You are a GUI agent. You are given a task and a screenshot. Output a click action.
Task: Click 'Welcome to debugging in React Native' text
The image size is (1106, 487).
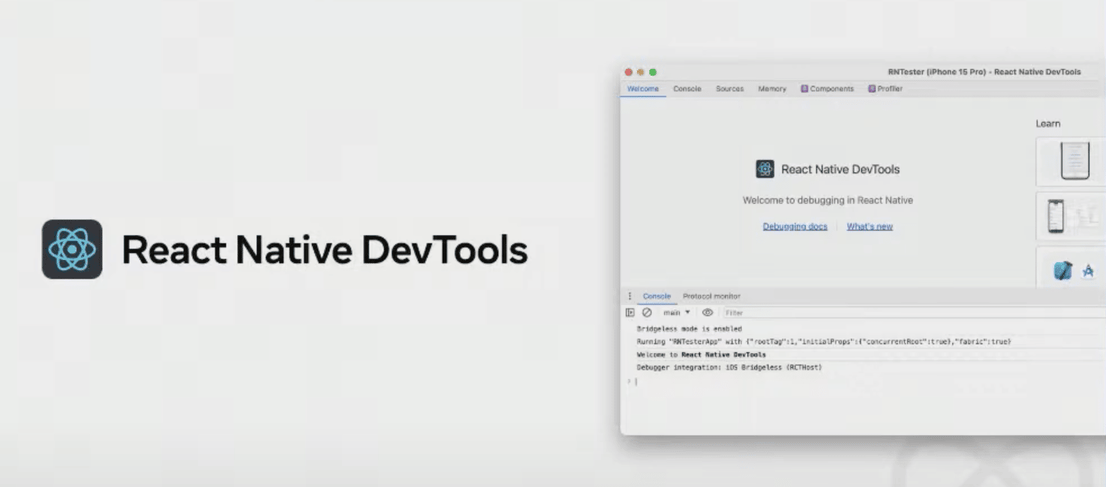click(x=828, y=200)
